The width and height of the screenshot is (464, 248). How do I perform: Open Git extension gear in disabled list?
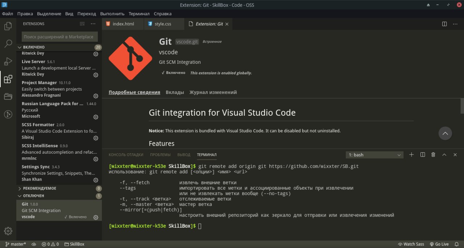click(96, 218)
